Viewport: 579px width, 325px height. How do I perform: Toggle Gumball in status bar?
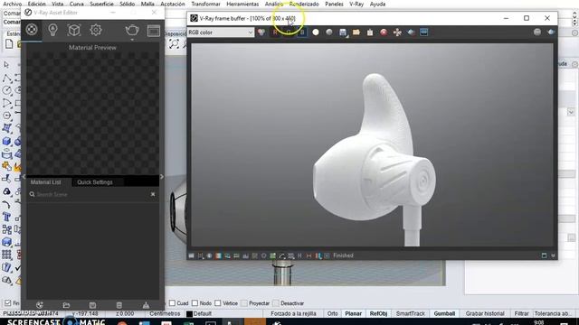(x=444, y=313)
